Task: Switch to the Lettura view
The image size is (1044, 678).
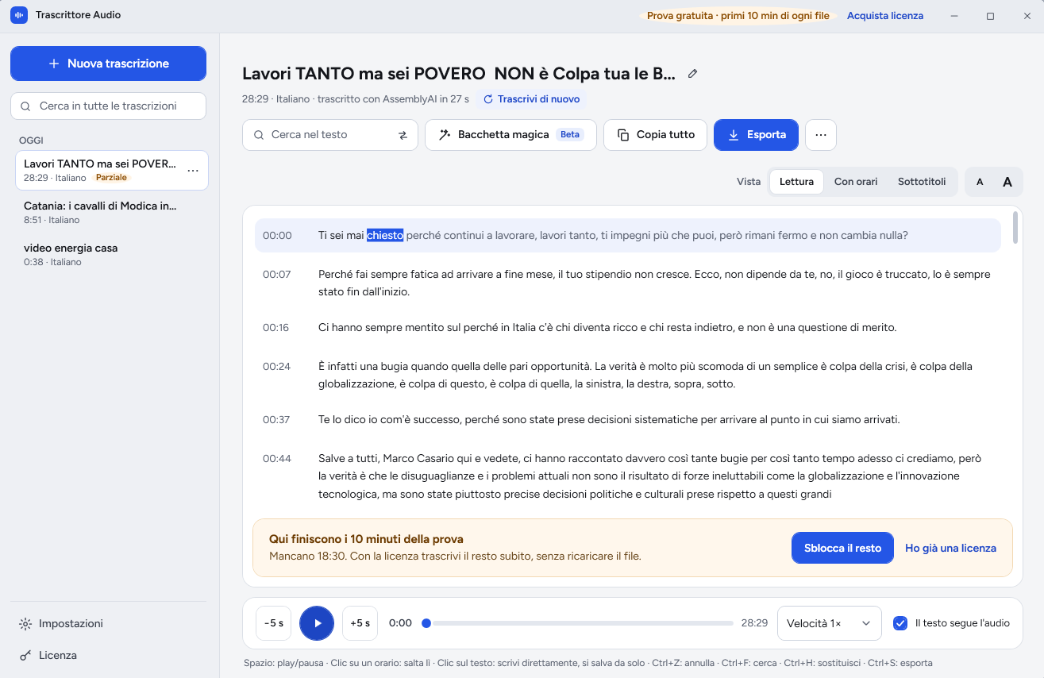Action: 796,182
